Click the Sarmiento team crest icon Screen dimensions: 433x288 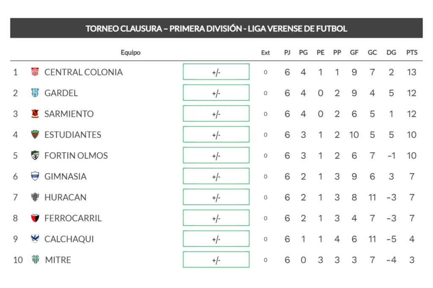tap(35, 114)
